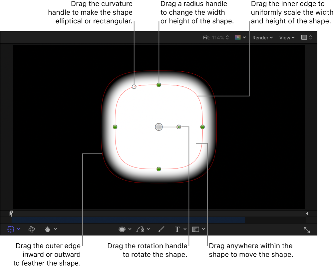
Task: Open the Transform tool dropdown arrow
Action: (x=19, y=229)
